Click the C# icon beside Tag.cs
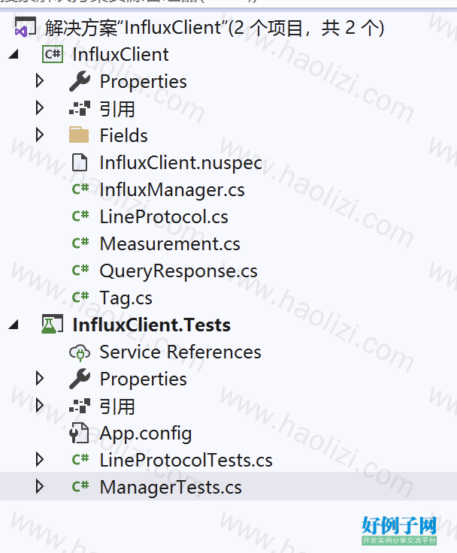This screenshot has height=553, width=457. pos(80,298)
